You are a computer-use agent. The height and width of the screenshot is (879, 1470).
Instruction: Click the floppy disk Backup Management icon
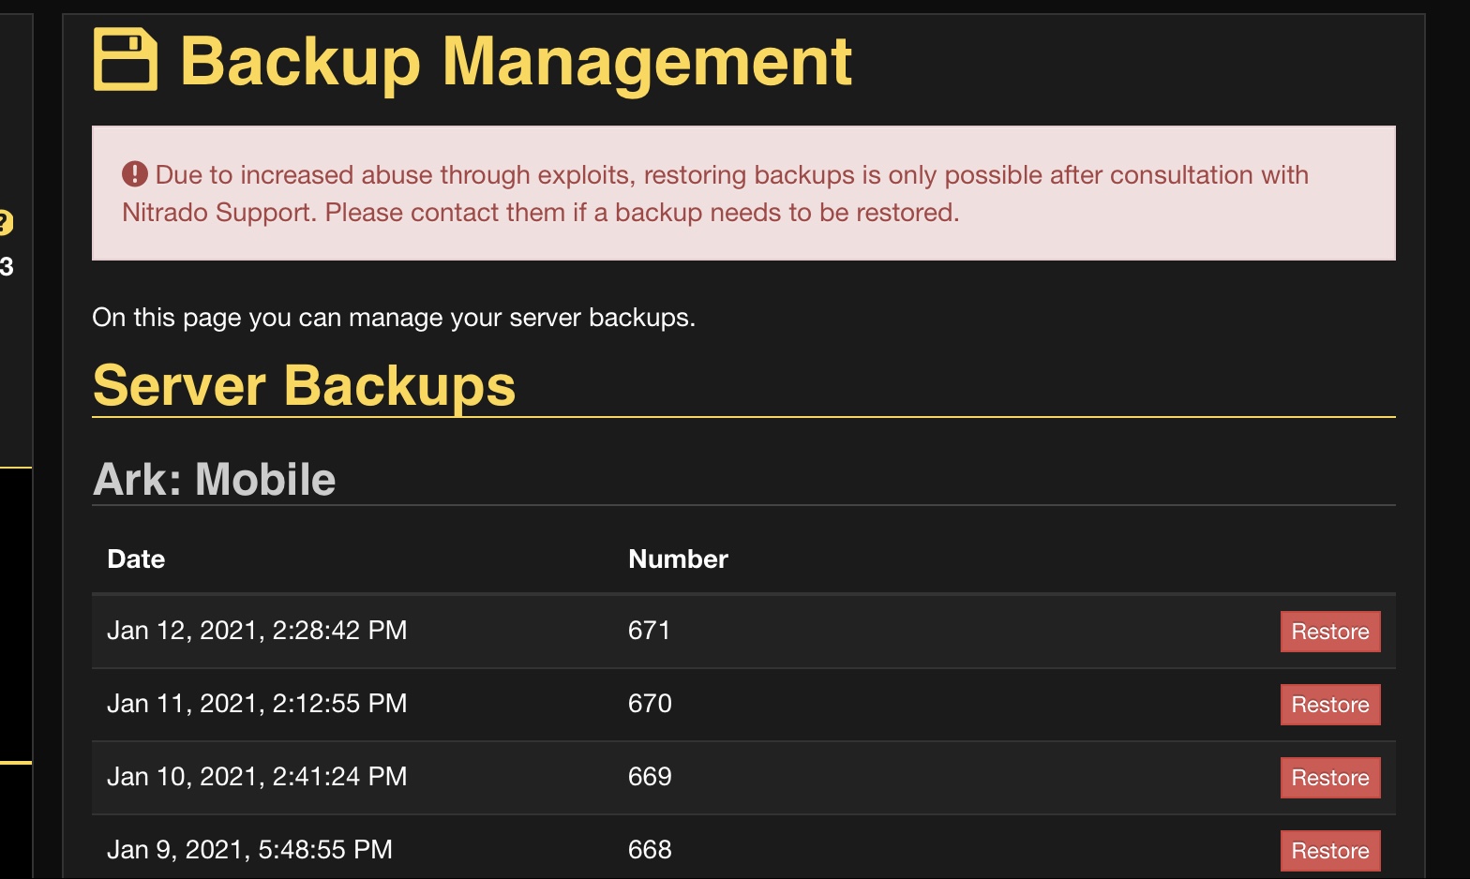[126, 60]
